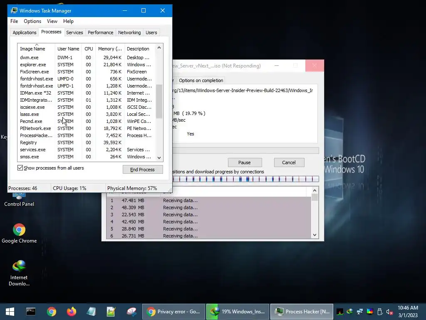
Task: Open the Google Chrome desktop shortcut
Action: (19, 233)
